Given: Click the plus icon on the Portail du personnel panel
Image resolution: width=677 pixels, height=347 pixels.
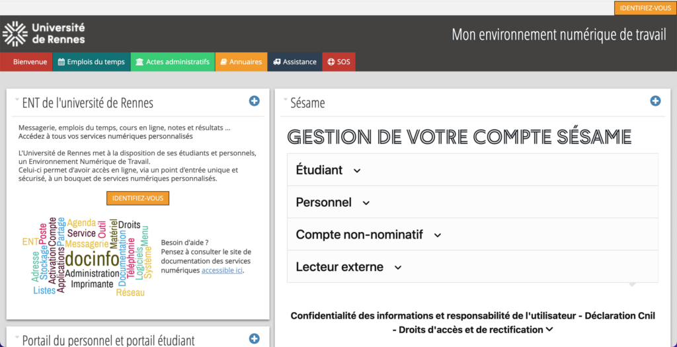Looking at the screenshot, I should coord(255,339).
